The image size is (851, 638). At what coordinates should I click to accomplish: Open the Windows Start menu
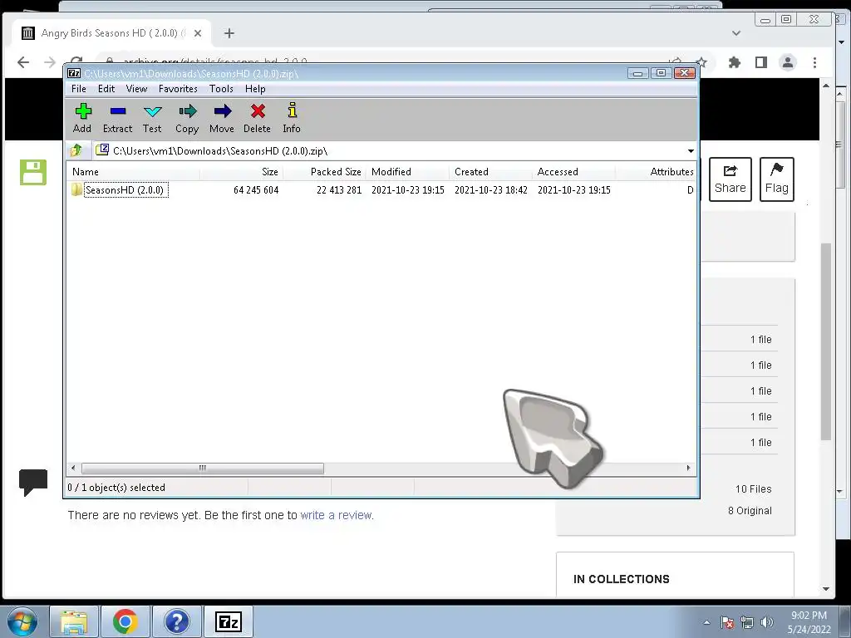point(22,621)
